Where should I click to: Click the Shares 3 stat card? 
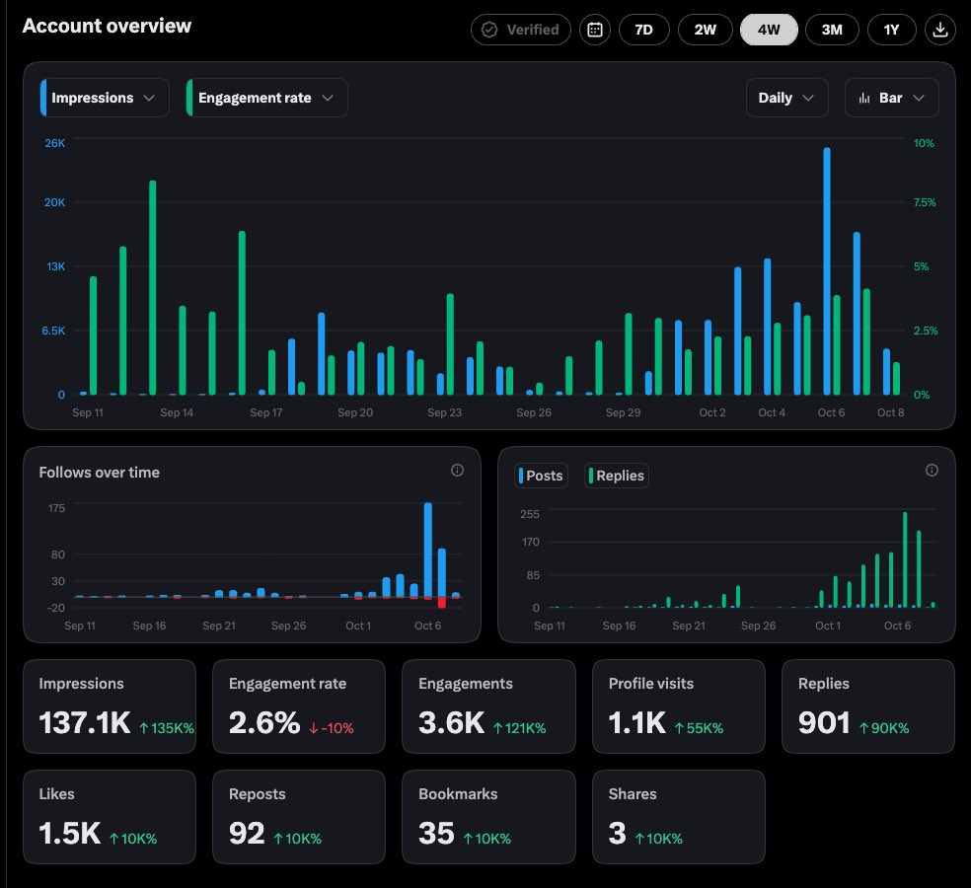[679, 817]
